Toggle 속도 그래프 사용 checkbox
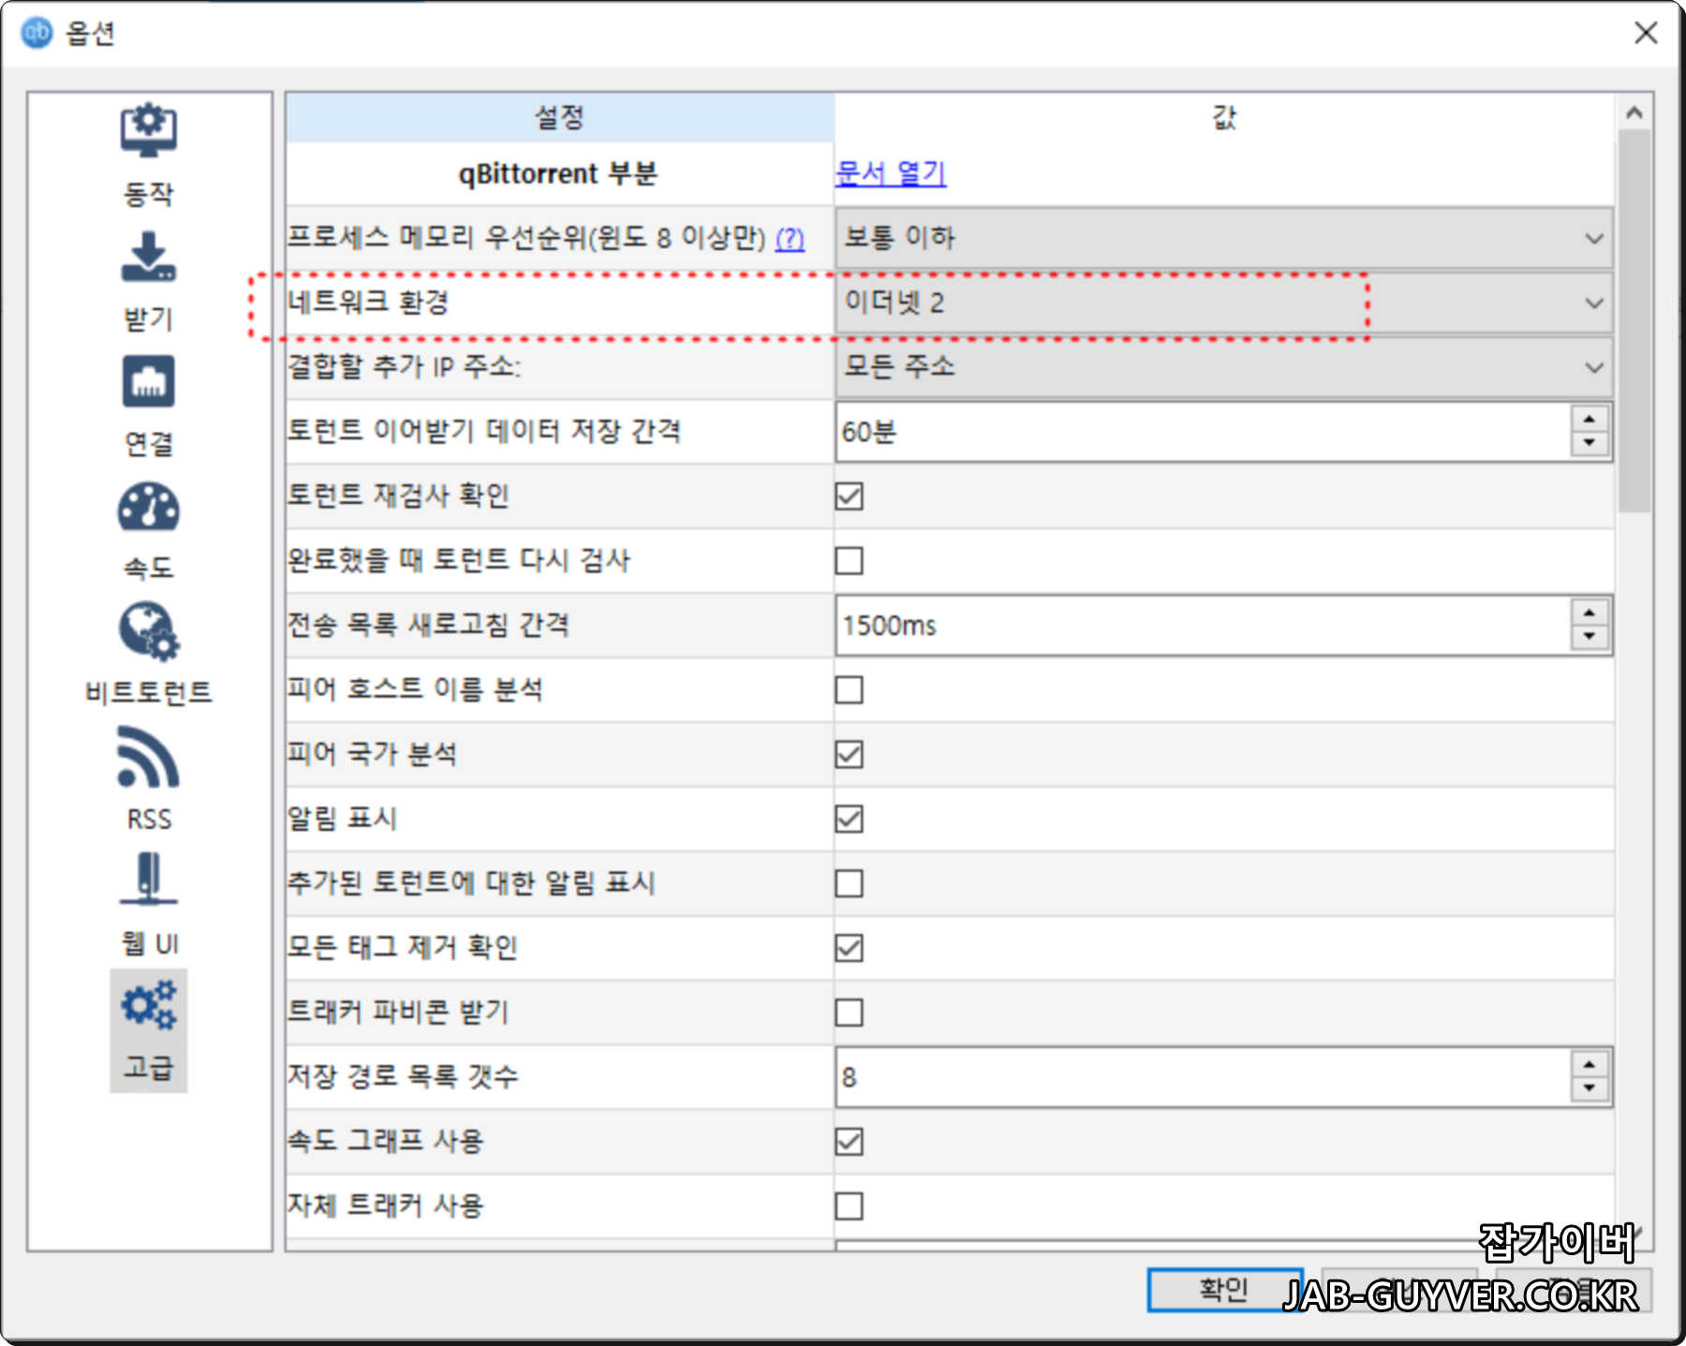 point(849,1142)
